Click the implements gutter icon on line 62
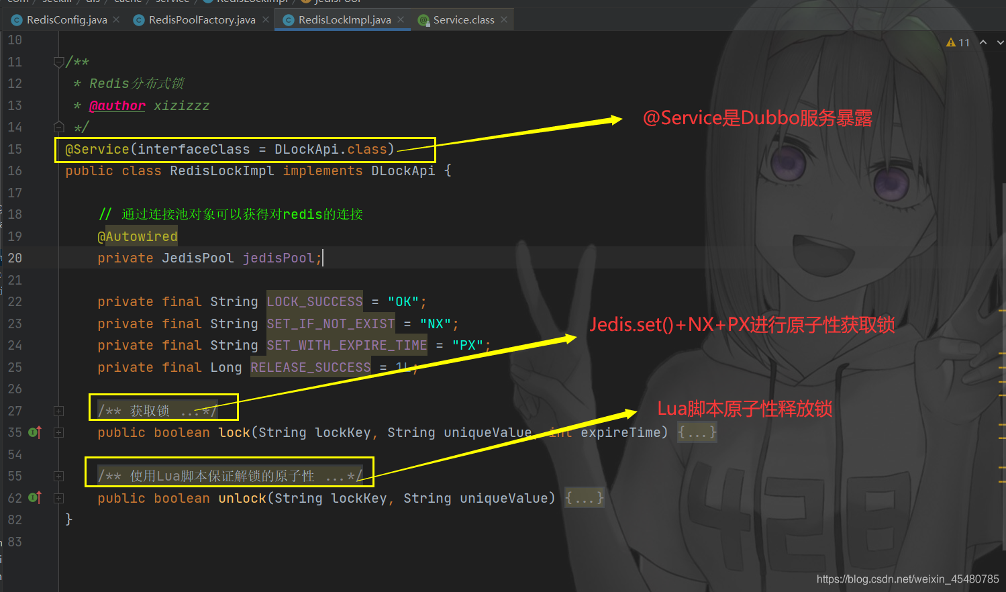The image size is (1006, 592). click(35, 498)
